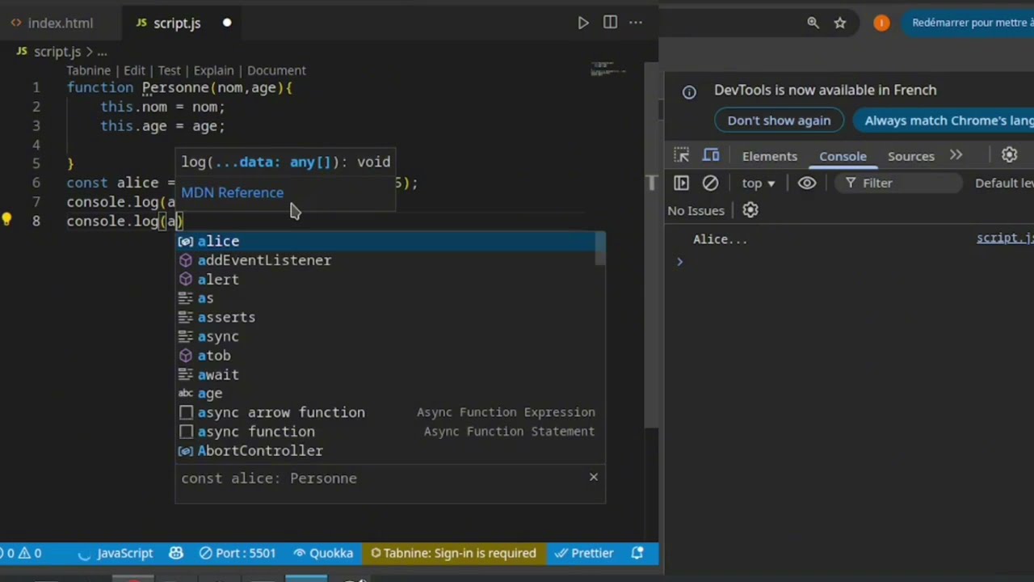The height and width of the screenshot is (582, 1034).
Task: Click Tabnine: Sign-in is required
Action: 453,553
